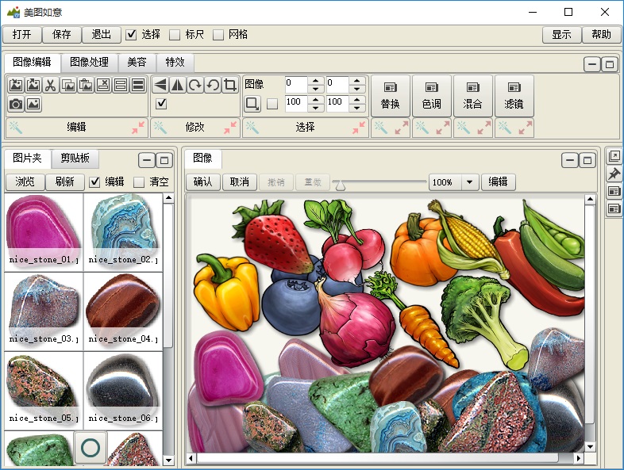The image size is (624, 470).
Task: Select the nice_stone_02 thumbnail
Action: point(123,232)
